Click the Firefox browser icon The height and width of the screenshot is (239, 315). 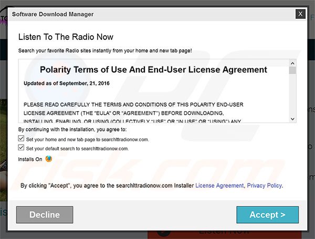coord(49,159)
